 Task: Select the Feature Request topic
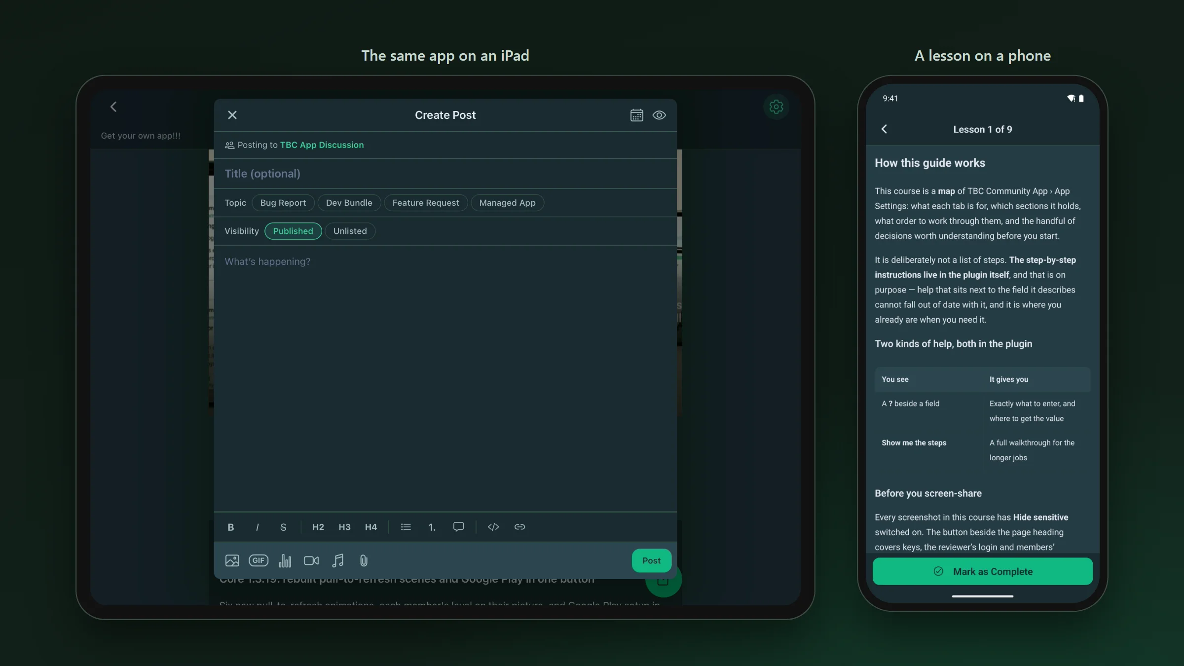coord(426,203)
